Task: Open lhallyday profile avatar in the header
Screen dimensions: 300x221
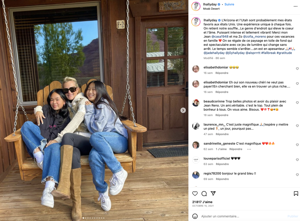Action: click(x=196, y=6)
